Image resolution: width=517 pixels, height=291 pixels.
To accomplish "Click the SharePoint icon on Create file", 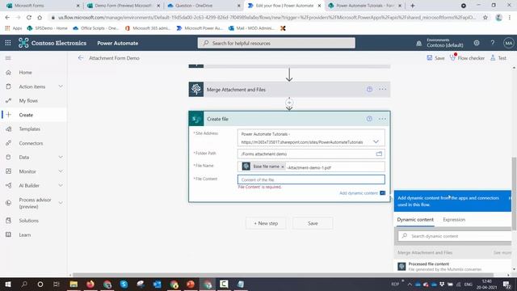I will (196, 119).
